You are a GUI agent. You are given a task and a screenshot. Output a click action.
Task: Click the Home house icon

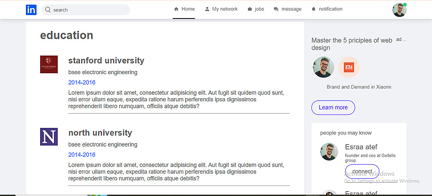pyautogui.click(x=176, y=9)
